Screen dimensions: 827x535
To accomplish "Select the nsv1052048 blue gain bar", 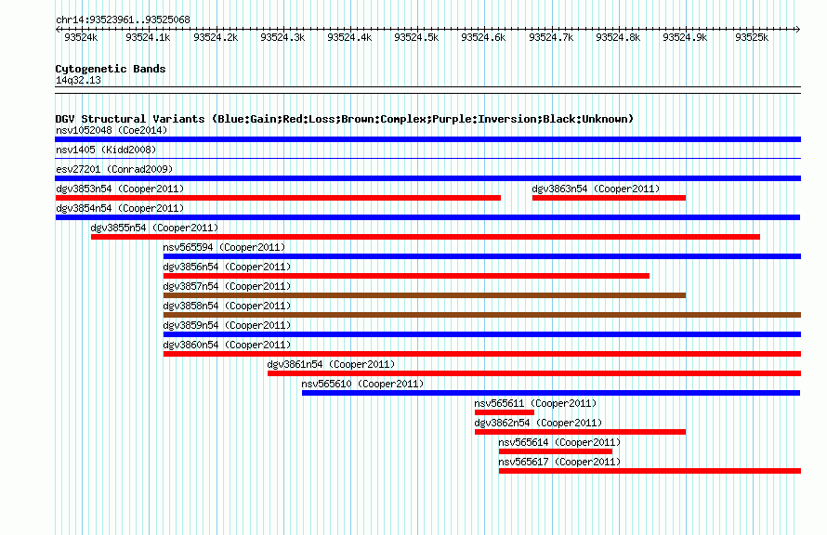I will click(x=427, y=139).
